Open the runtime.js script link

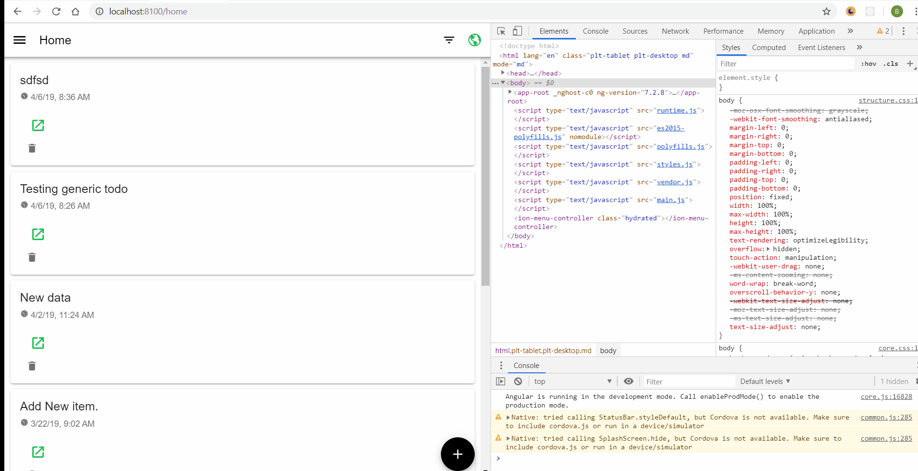point(677,111)
